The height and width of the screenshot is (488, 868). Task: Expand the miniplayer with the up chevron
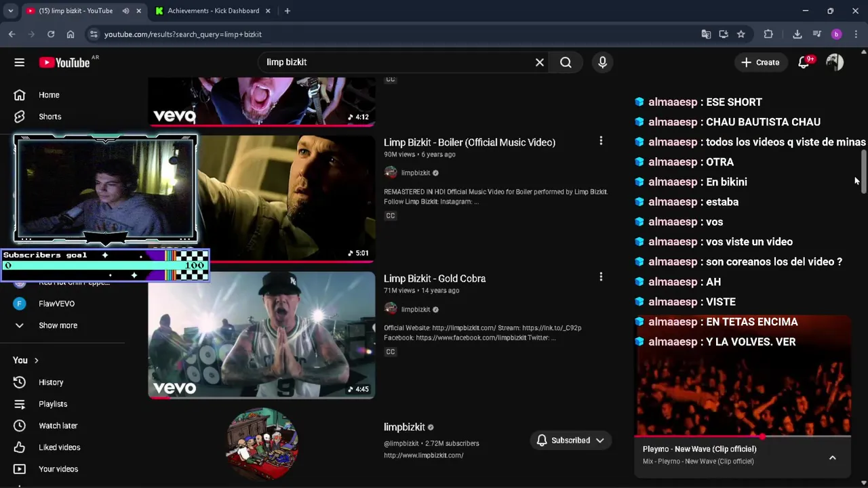833,457
